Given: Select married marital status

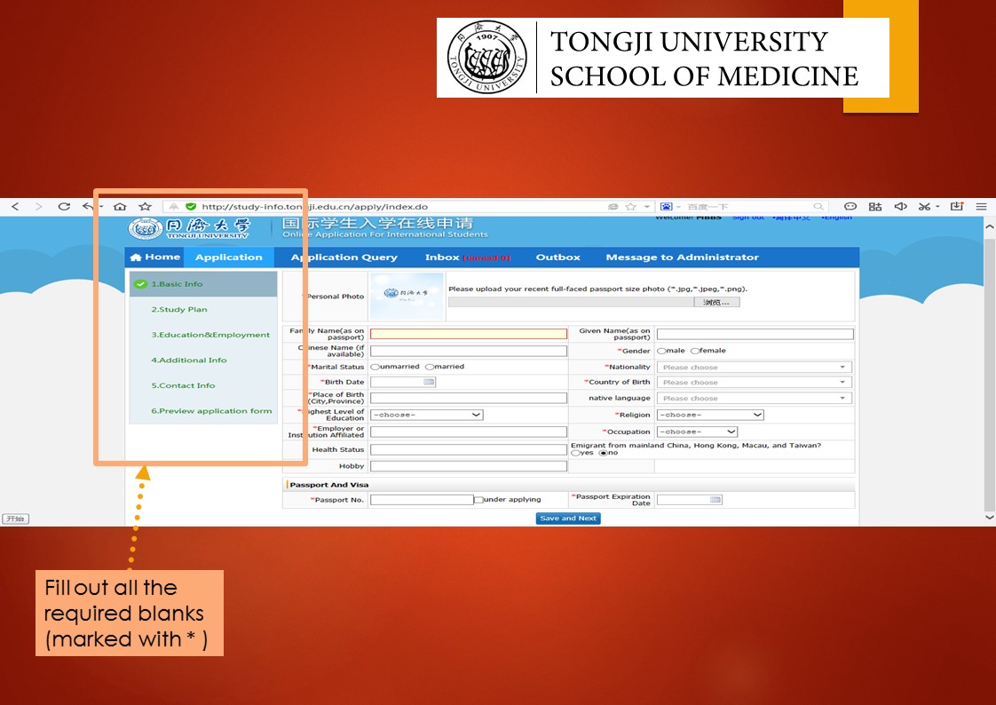Looking at the screenshot, I should [430, 367].
